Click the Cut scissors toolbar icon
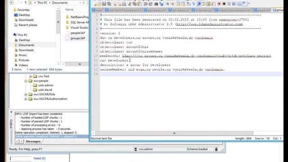The image size is (288, 162). point(130,4)
